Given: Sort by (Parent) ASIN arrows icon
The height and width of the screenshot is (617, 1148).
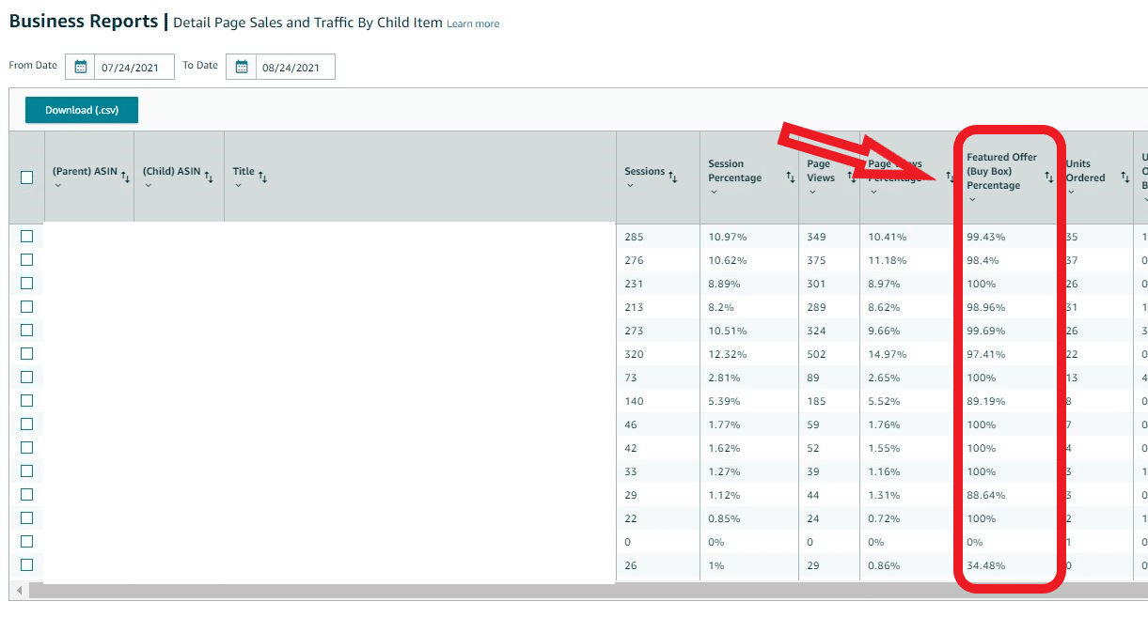Looking at the screenshot, I should click(126, 177).
